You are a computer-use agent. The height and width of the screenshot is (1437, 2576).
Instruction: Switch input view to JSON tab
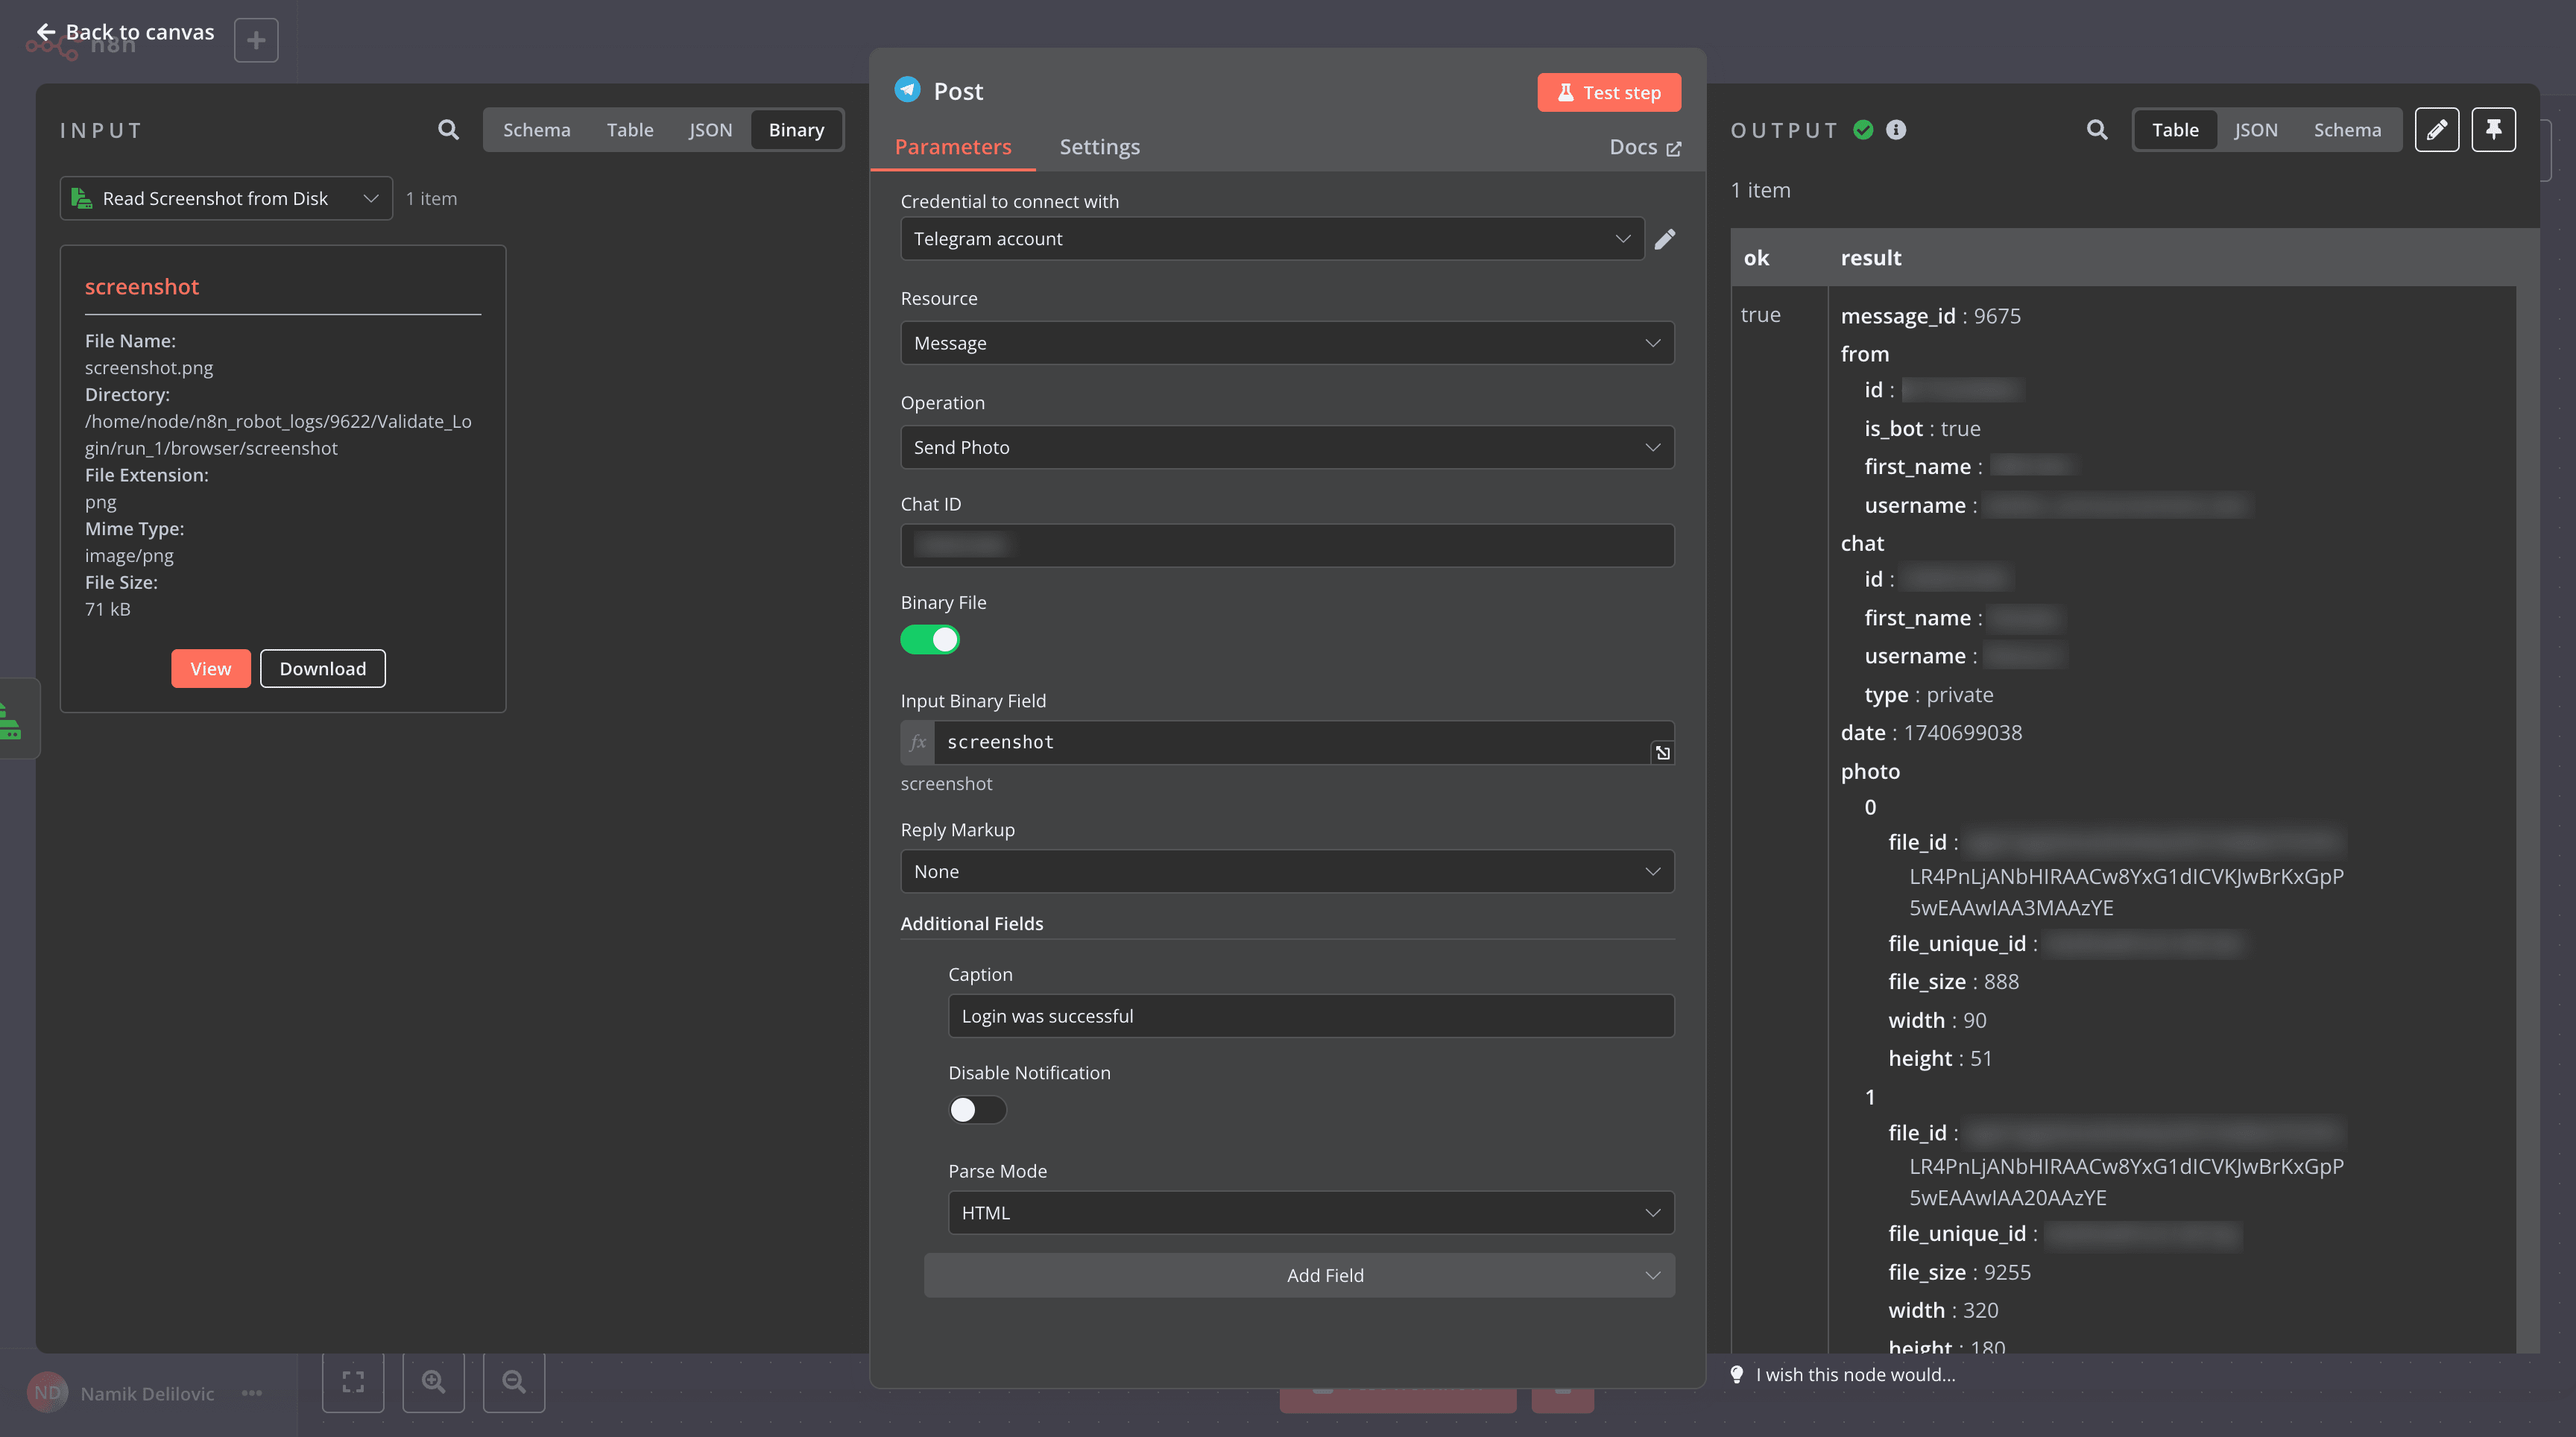[710, 129]
